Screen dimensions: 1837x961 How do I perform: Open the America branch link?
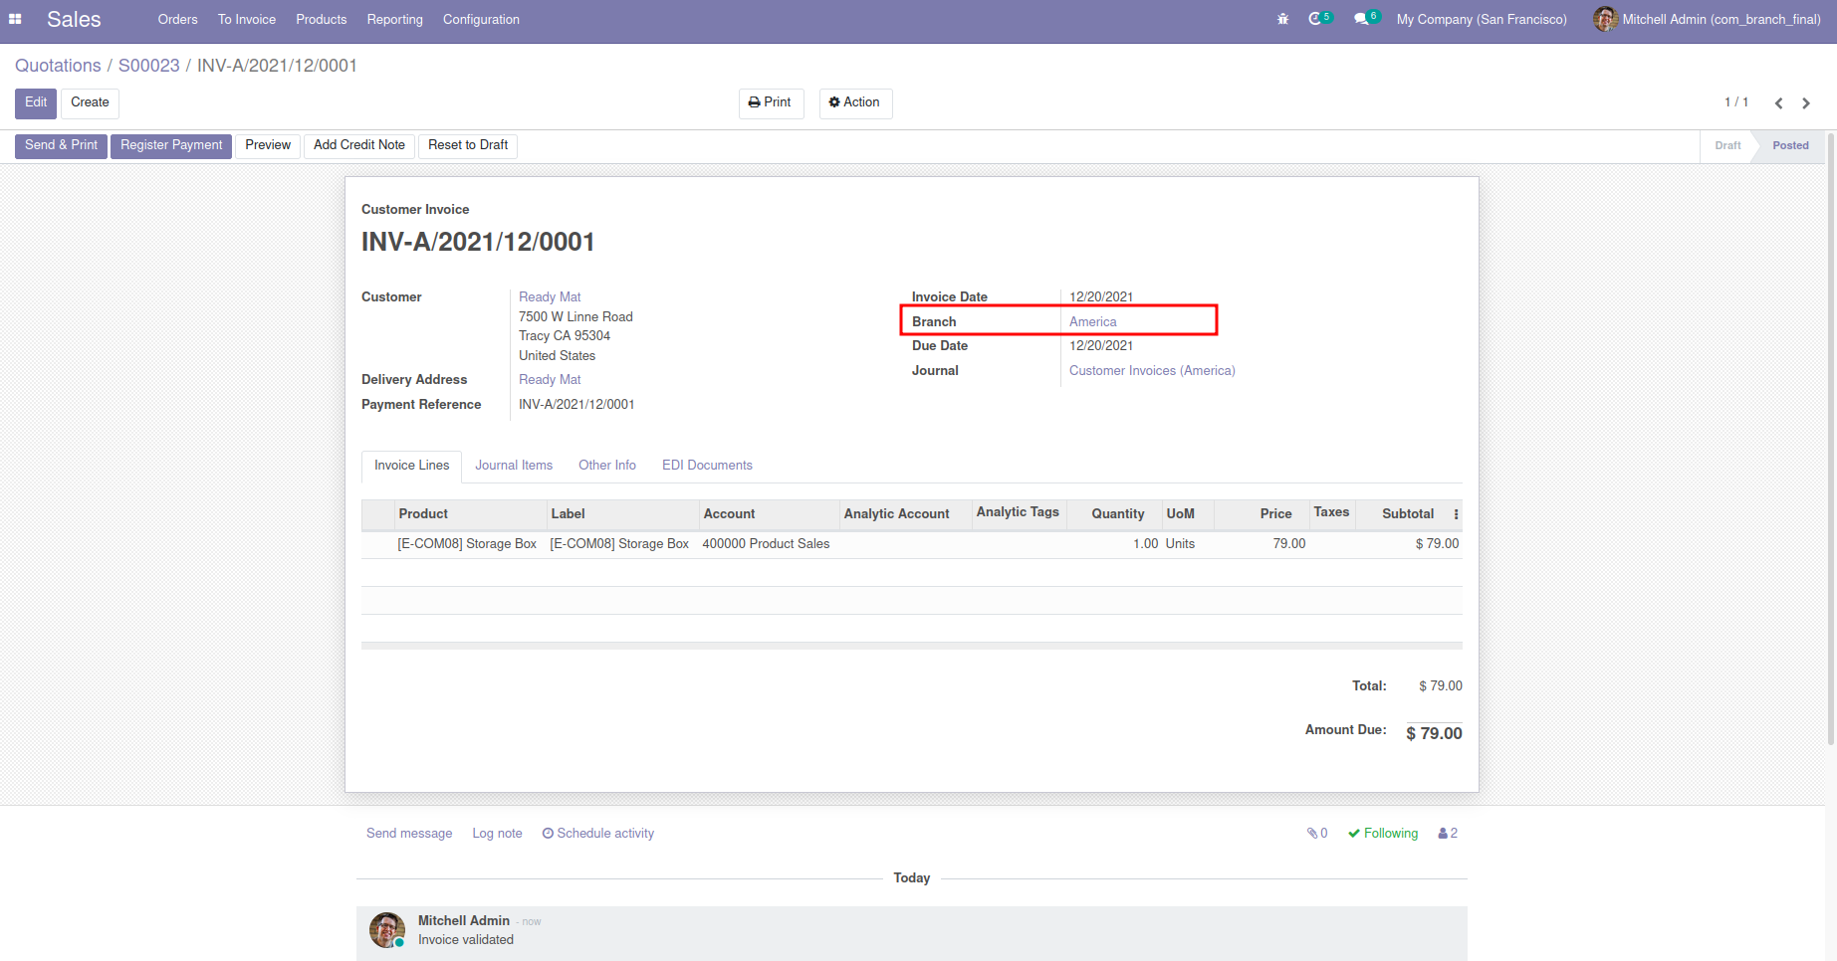[x=1092, y=321]
